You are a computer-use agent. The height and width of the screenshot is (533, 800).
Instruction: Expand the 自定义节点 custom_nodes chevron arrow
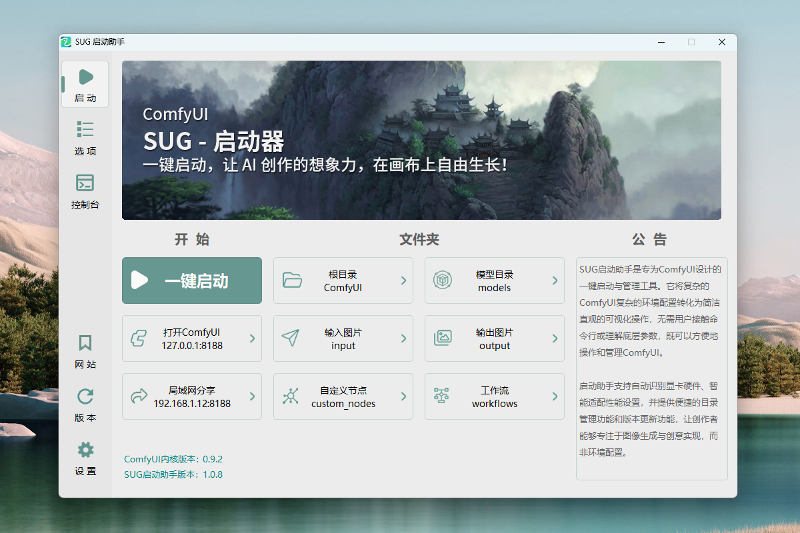pos(403,396)
